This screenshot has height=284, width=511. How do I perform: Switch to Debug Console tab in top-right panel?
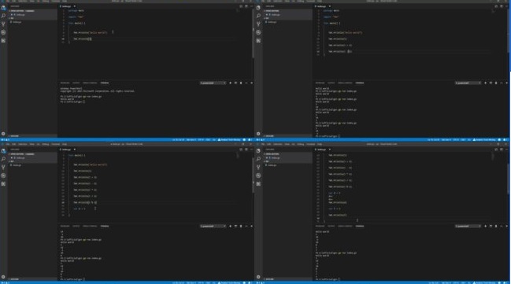pyautogui.click(x=345, y=83)
